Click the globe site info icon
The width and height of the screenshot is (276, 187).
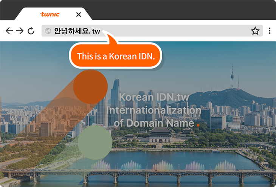[x=48, y=31]
